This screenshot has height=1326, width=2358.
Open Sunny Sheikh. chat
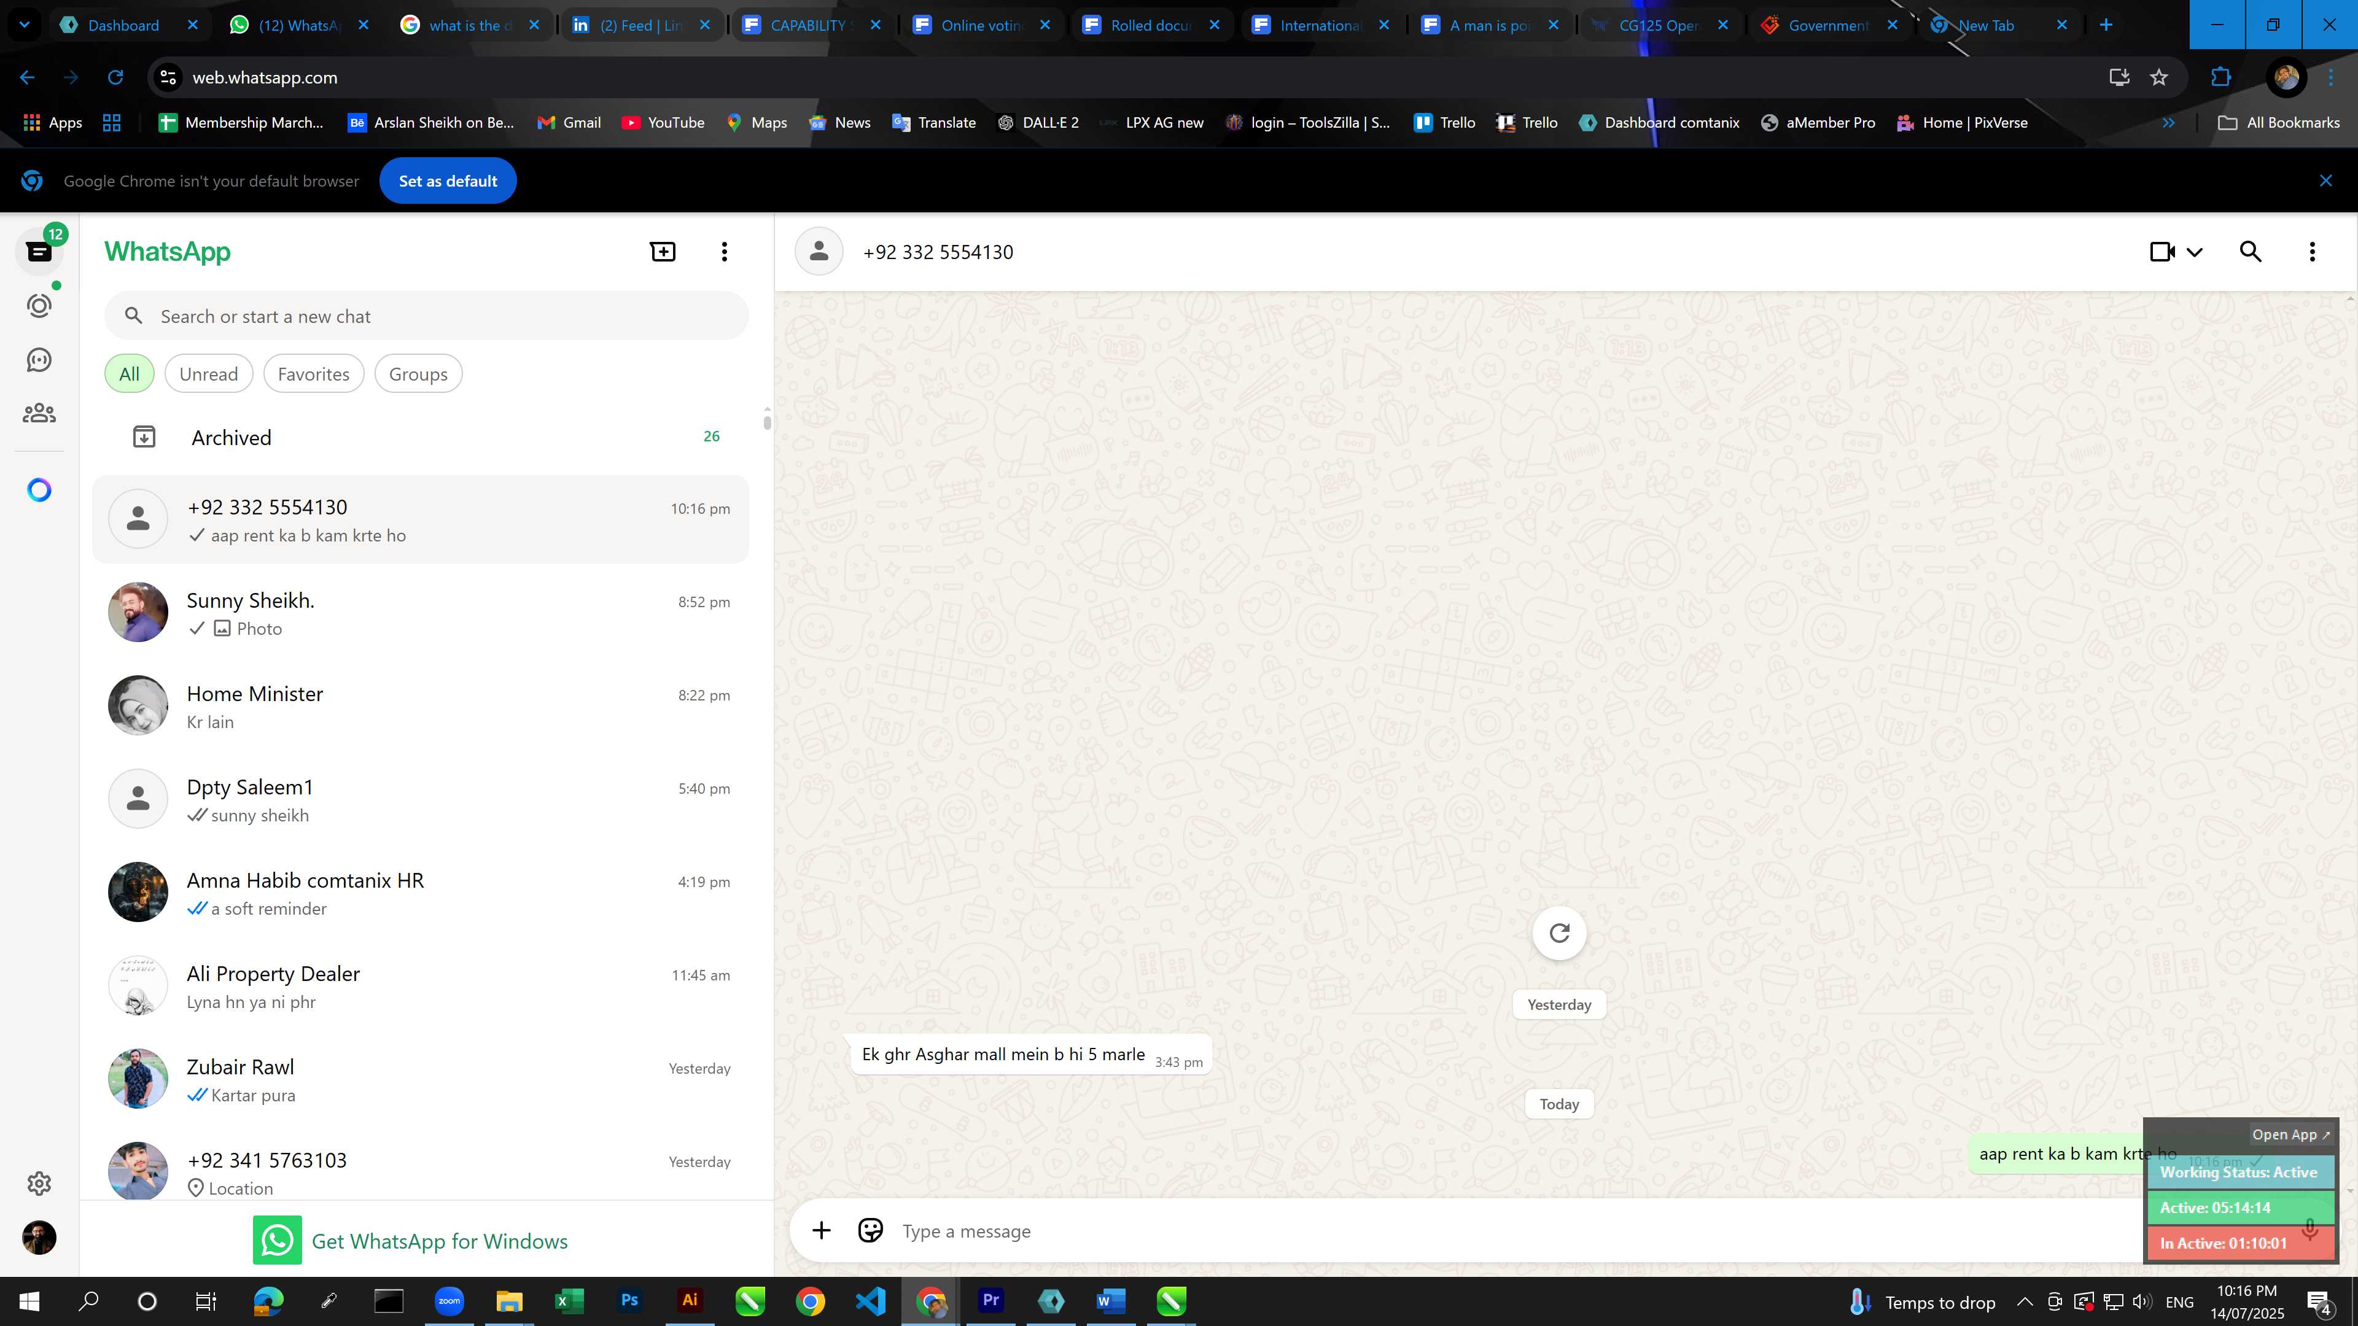click(x=421, y=613)
